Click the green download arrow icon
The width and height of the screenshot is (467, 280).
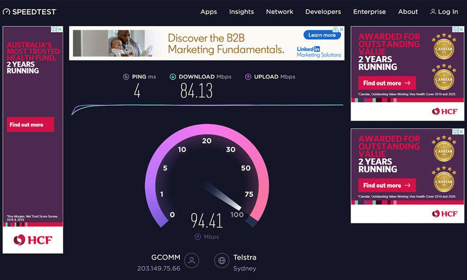(173, 77)
